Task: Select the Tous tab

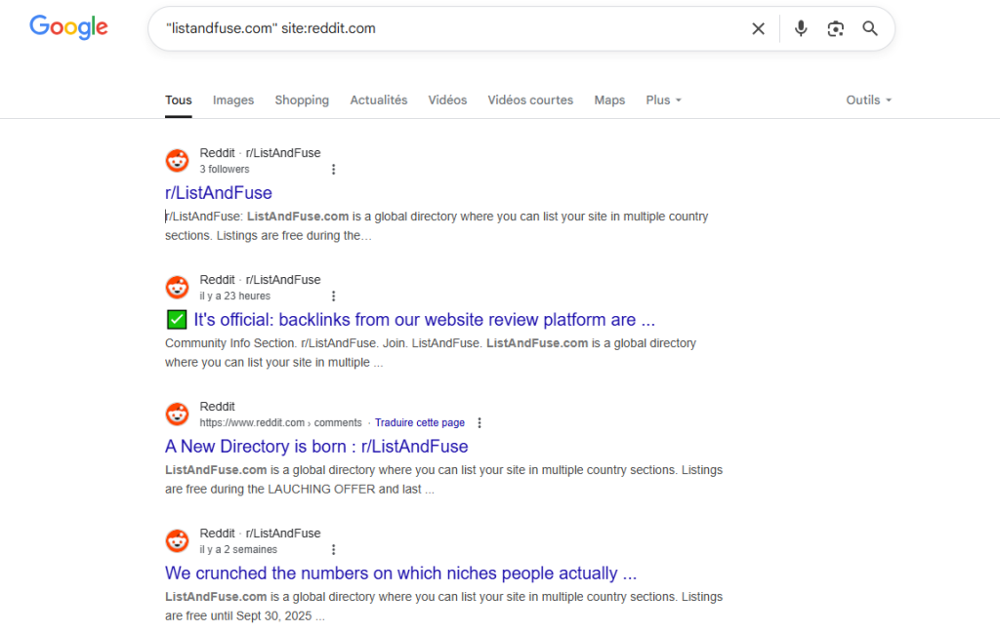Action: click(x=179, y=100)
